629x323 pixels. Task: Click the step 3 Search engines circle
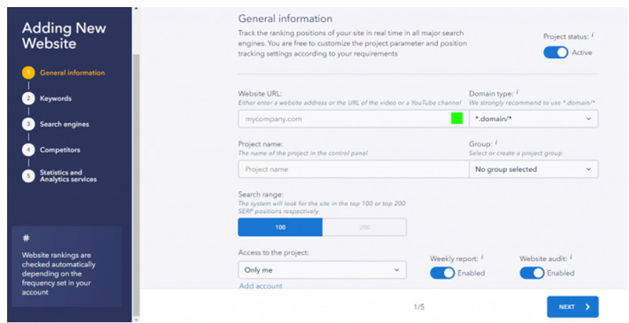tap(28, 124)
